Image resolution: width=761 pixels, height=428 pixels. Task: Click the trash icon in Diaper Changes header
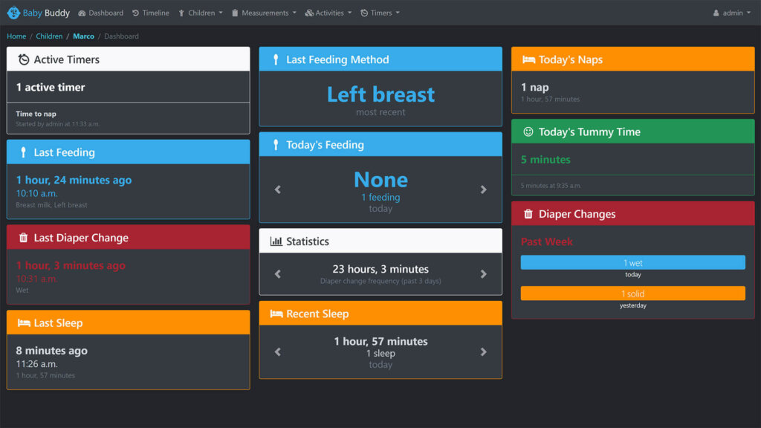[x=528, y=214]
